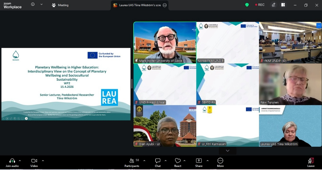Switch to the Meeting tab
This screenshot has width=322, height=170.
click(x=60, y=5)
